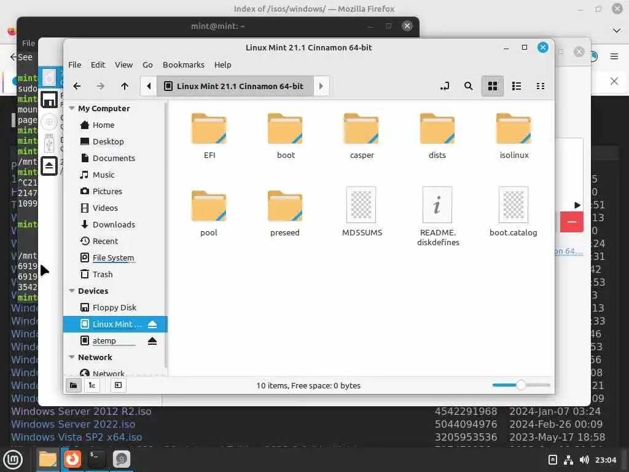
Task: Open the volume control in tray
Action: point(584,460)
